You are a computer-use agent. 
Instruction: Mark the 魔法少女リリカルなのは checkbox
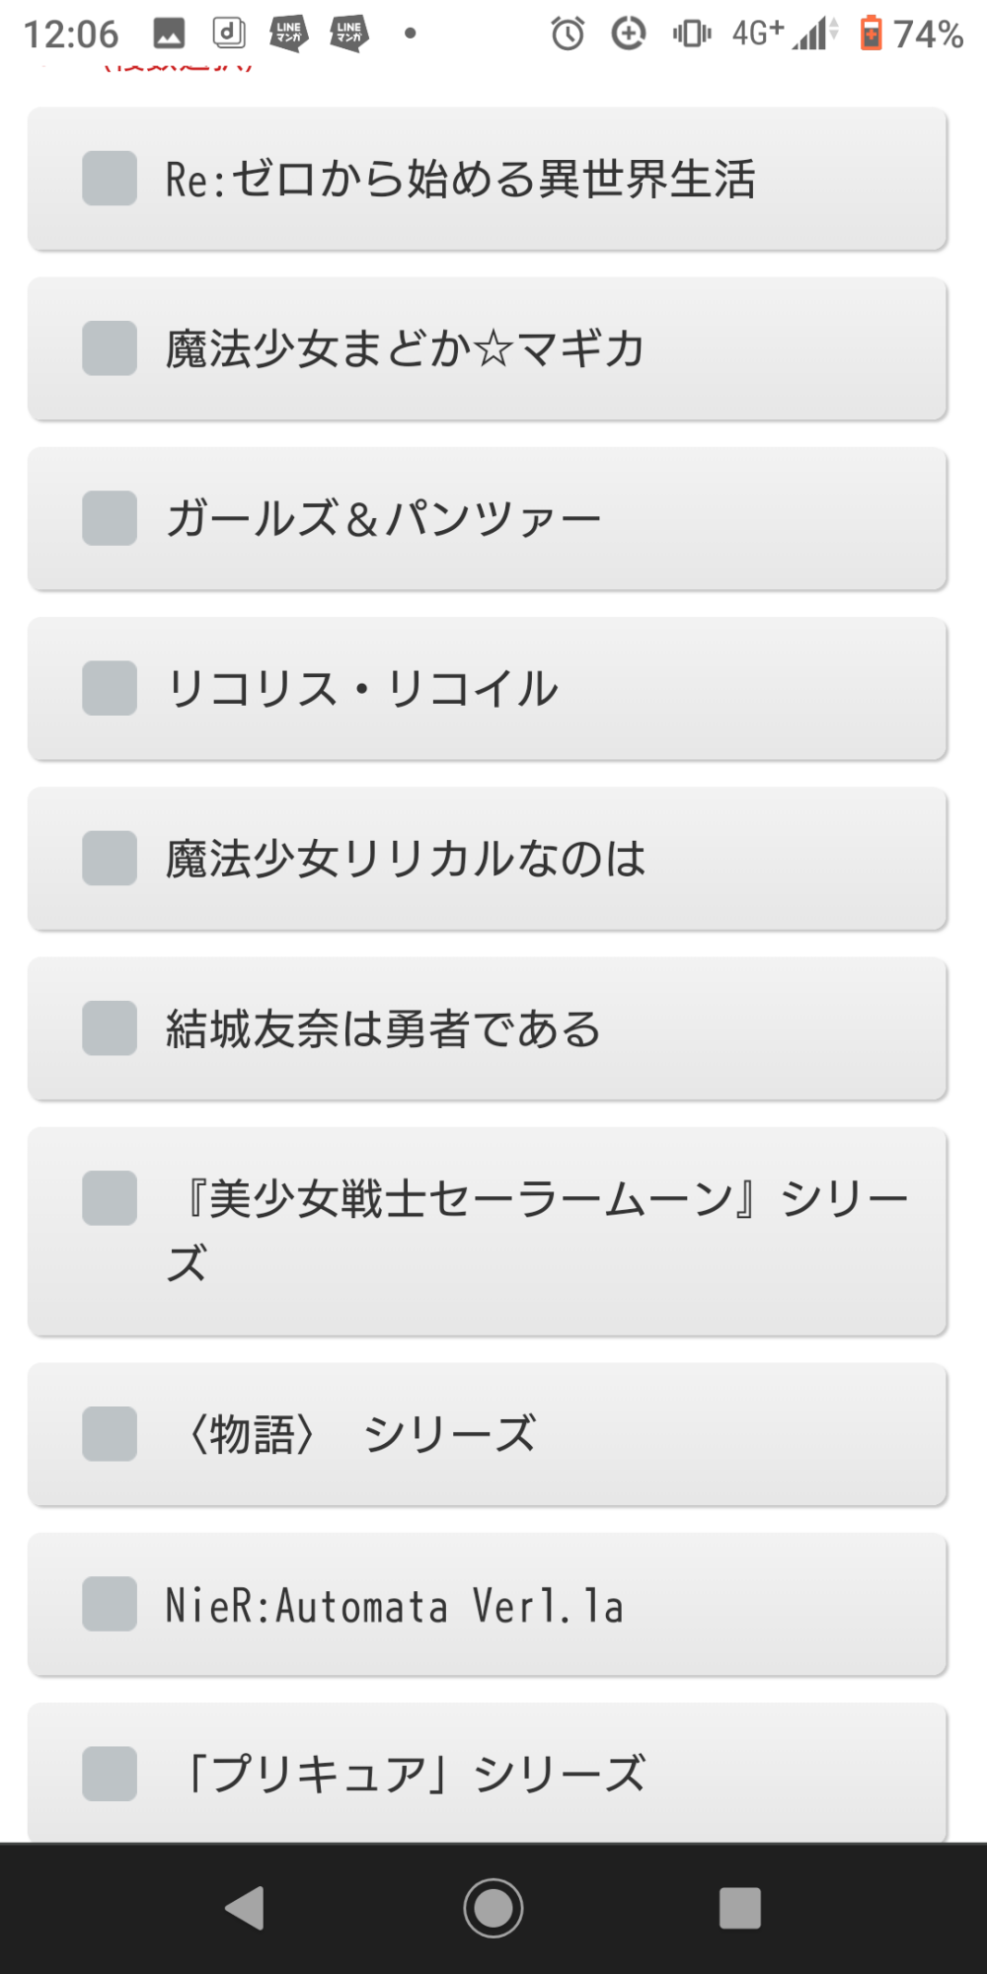point(110,858)
